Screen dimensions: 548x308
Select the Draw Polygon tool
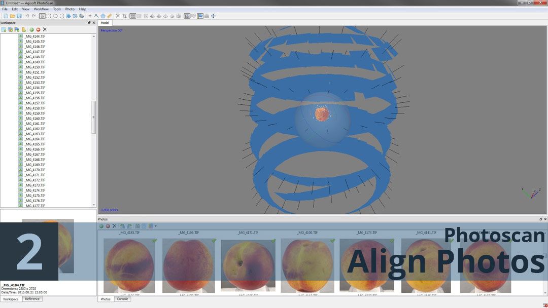tap(103, 16)
